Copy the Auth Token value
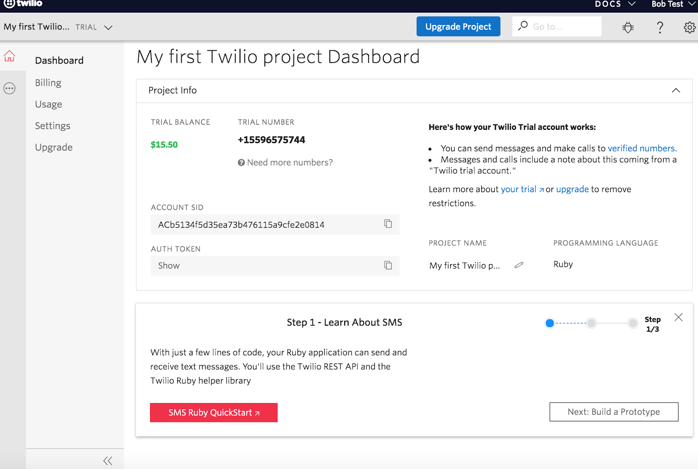Screen dimensions: 698x469 coord(388,265)
